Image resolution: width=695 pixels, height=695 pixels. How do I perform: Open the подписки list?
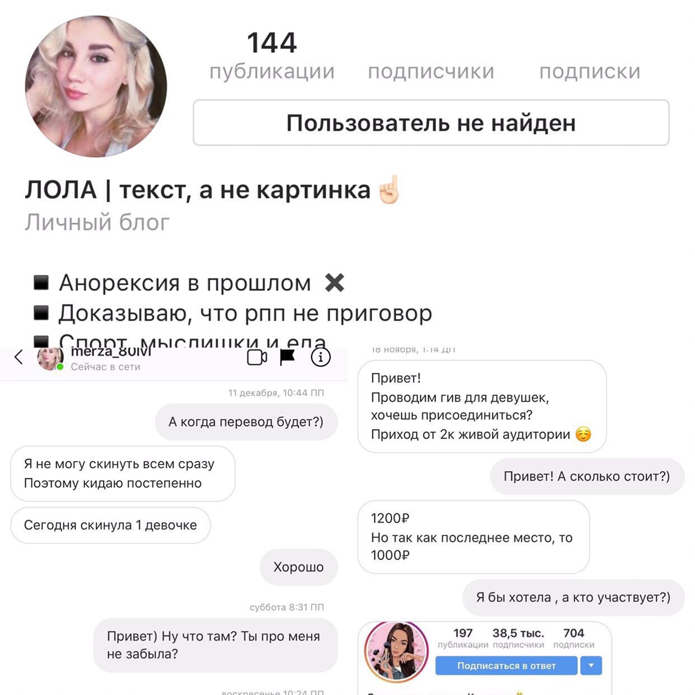tap(590, 71)
